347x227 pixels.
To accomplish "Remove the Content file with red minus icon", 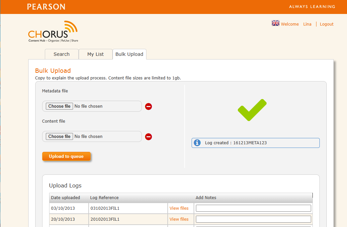I will (148, 137).
